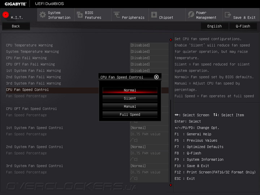
Task: Select CPU Temperature Warning row label
Action: tap(29, 45)
